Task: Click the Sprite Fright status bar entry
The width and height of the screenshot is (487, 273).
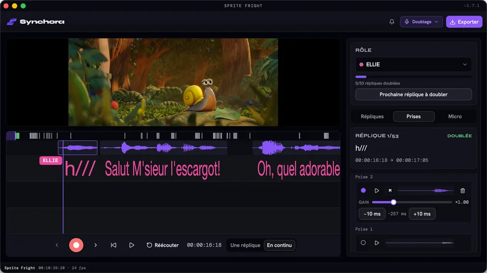Action: pos(20,268)
